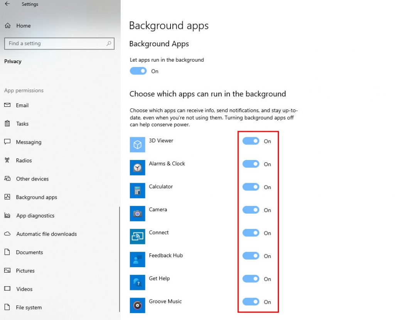The height and width of the screenshot is (320, 395).
Task: Open the Email privacy settings
Action: (x=22, y=105)
